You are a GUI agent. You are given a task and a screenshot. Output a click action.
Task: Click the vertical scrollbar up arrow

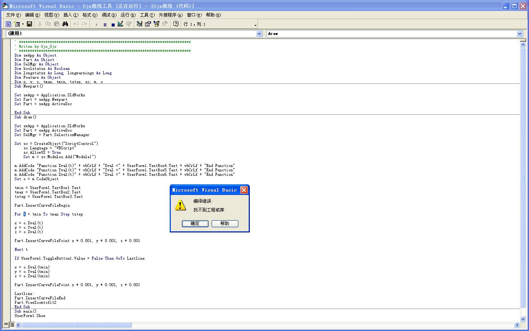tap(523, 44)
